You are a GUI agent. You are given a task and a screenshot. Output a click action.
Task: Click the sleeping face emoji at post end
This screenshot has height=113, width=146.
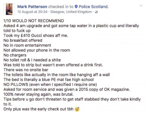click(77, 109)
